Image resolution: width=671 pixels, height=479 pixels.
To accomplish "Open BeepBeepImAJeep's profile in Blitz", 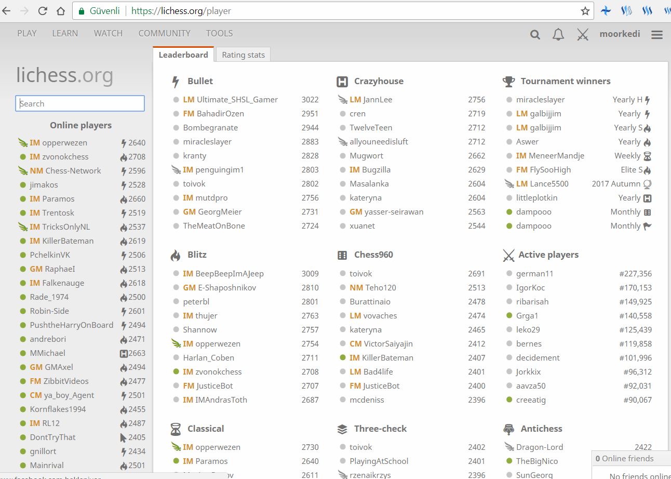I will 223,274.
